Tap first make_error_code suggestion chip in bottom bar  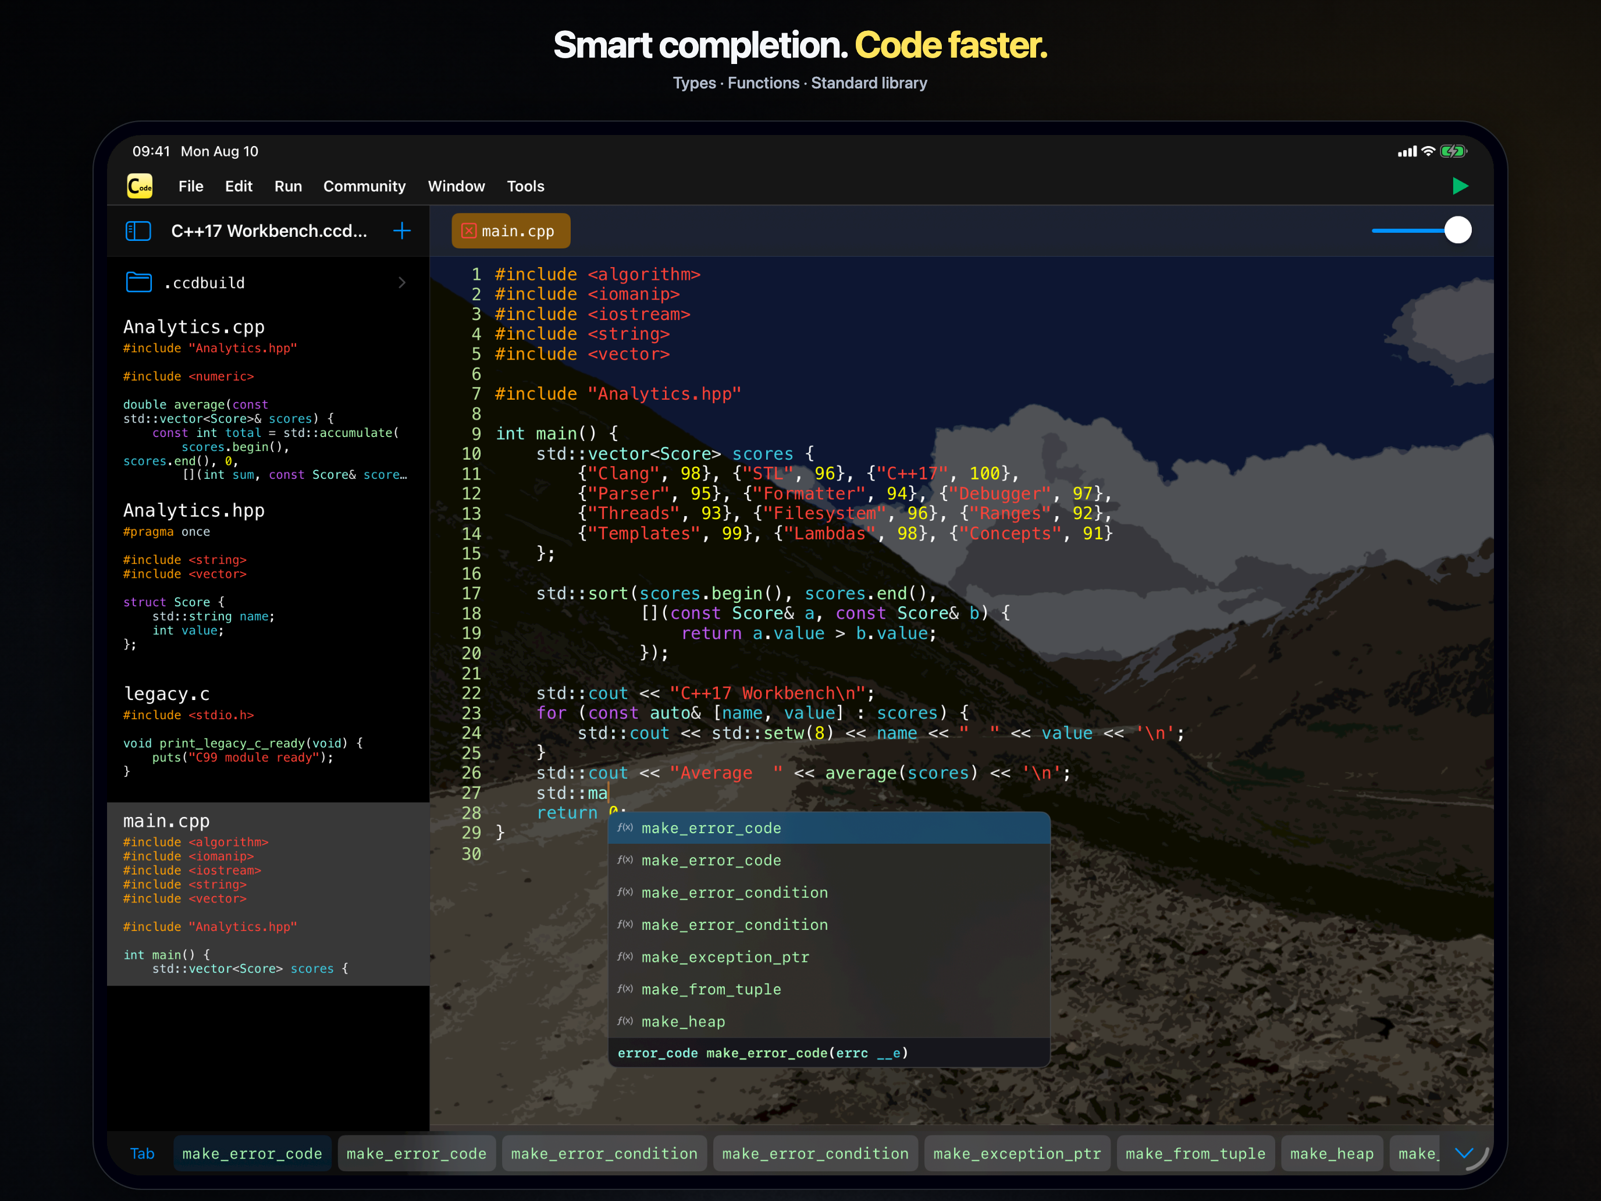252,1153
